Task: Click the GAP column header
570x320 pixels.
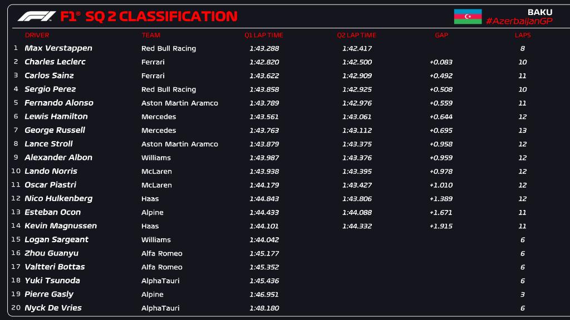Action: coord(441,35)
